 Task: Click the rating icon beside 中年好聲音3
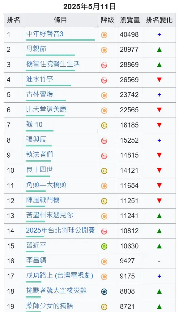point(104,35)
